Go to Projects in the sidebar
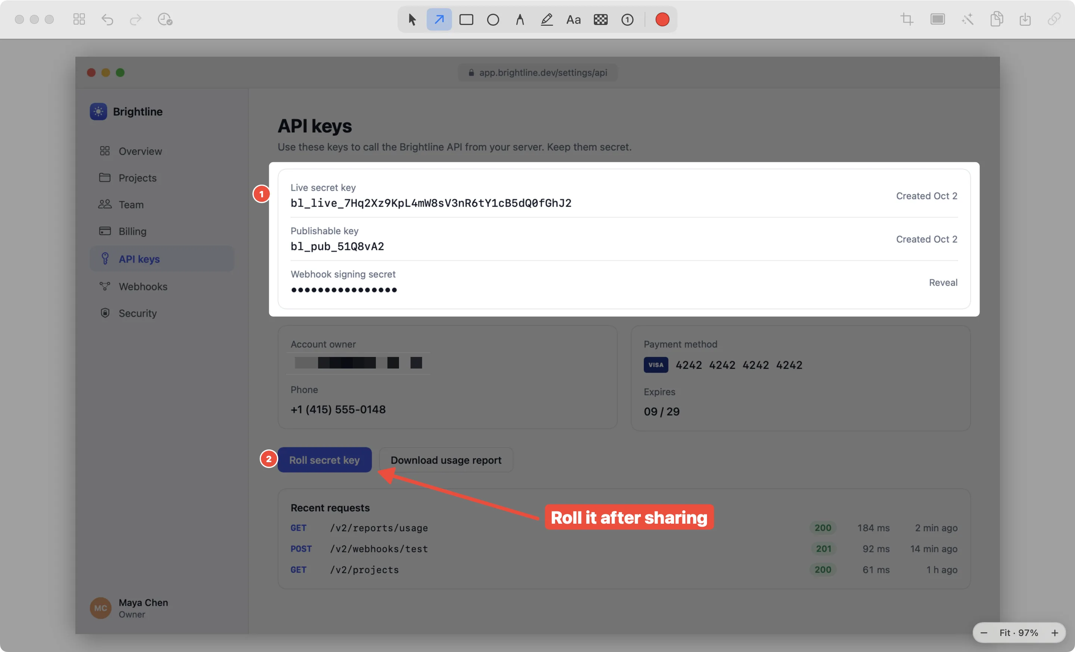The height and width of the screenshot is (652, 1075). pyautogui.click(x=162, y=178)
